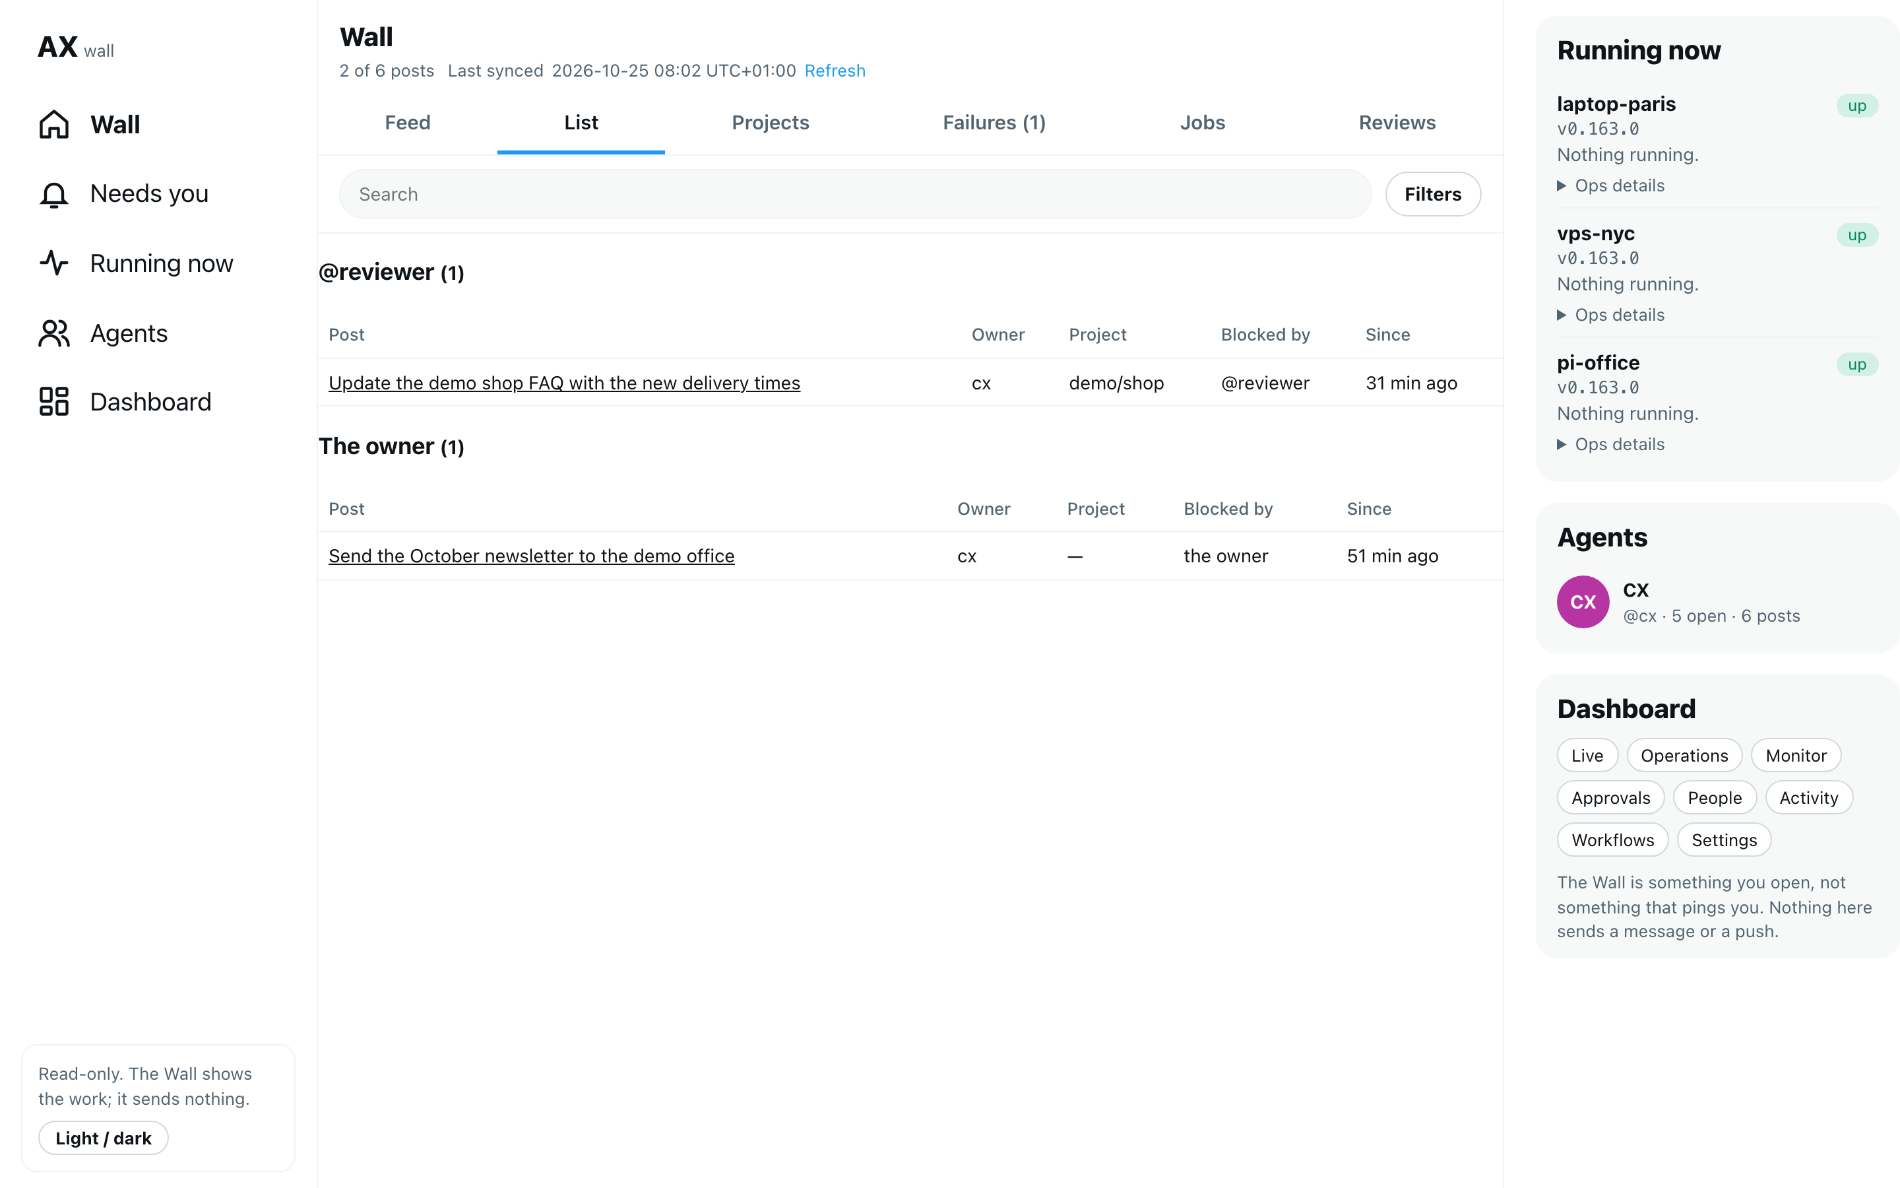Click the laptop-paris up status badge

tap(1857, 106)
